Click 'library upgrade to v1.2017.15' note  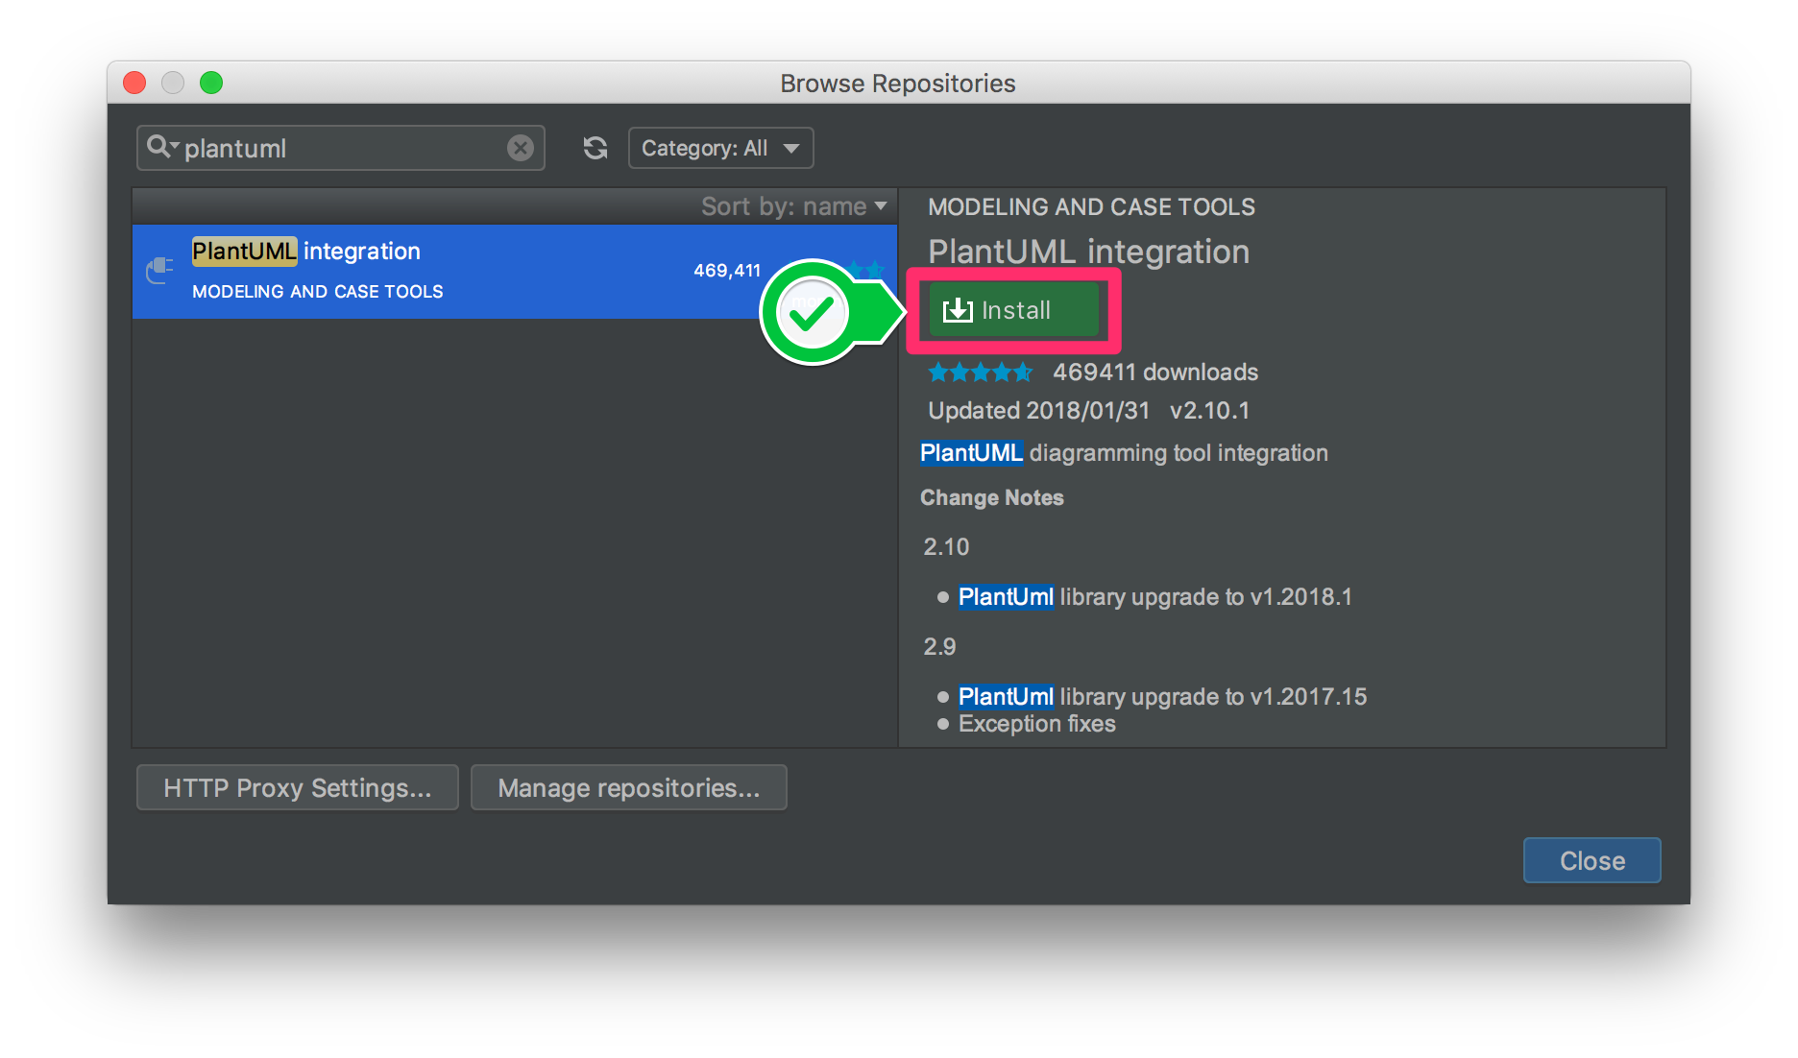(x=1213, y=697)
